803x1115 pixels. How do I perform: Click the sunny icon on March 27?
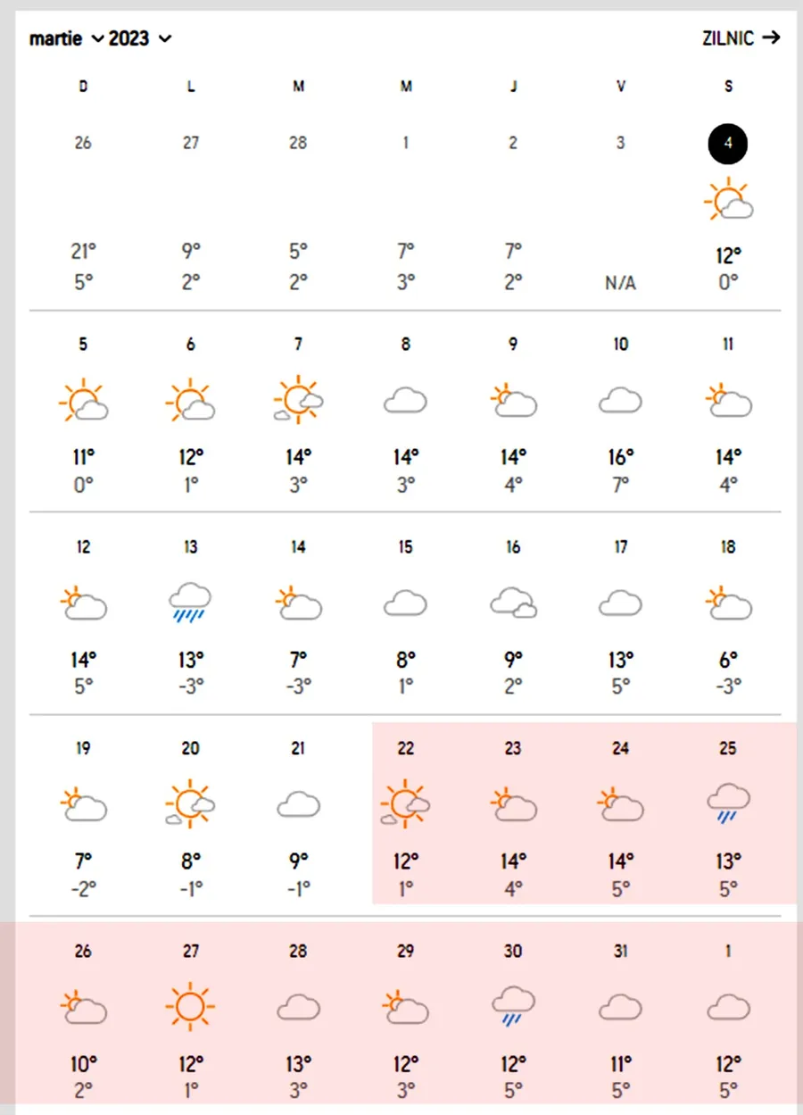tap(190, 1006)
